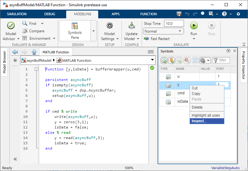This screenshot has height=171, width=248.
Task: Click the Update Model icon
Action: (131, 26)
